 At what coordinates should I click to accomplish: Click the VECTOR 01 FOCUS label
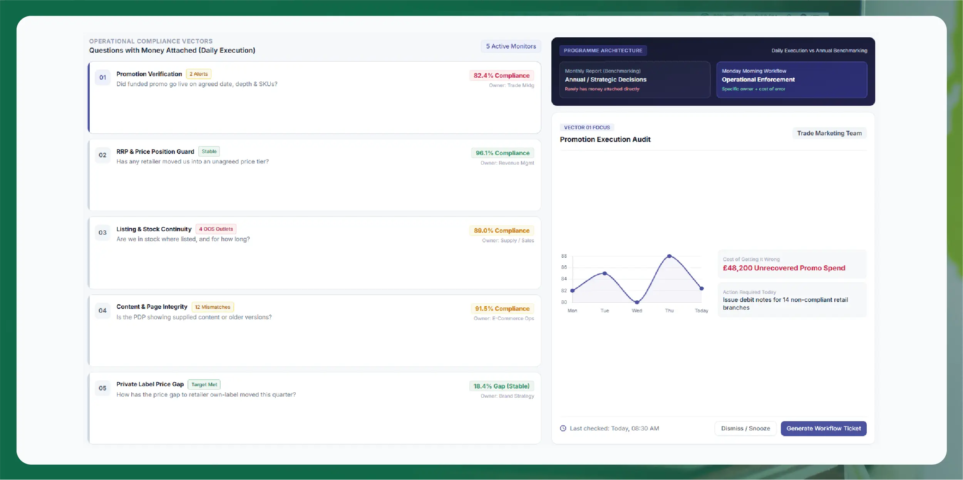(587, 128)
